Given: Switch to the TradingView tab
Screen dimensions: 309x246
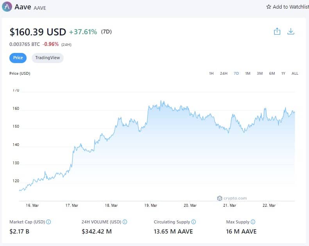Looking at the screenshot, I should click(48, 58).
